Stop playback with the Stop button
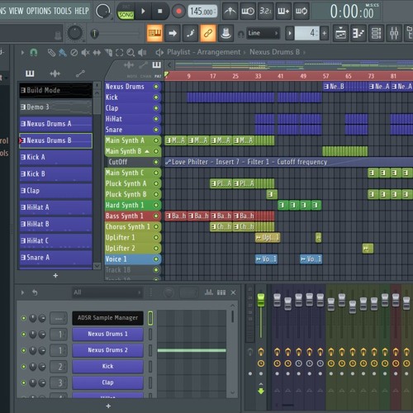 click(x=159, y=12)
